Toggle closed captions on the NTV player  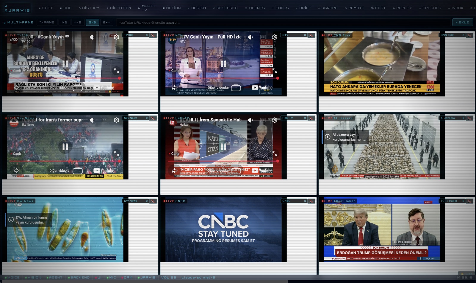(263, 37)
